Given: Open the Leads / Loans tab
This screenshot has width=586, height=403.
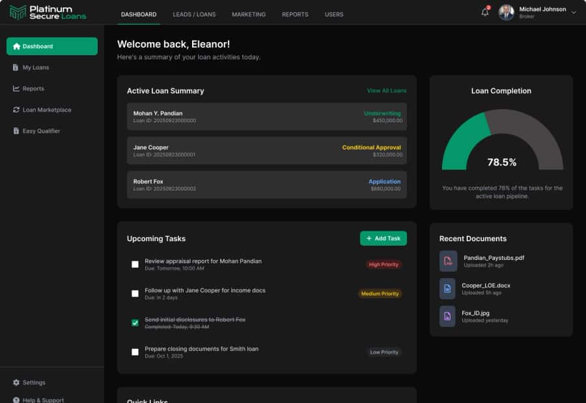Looking at the screenshot, I should [194, 14].
